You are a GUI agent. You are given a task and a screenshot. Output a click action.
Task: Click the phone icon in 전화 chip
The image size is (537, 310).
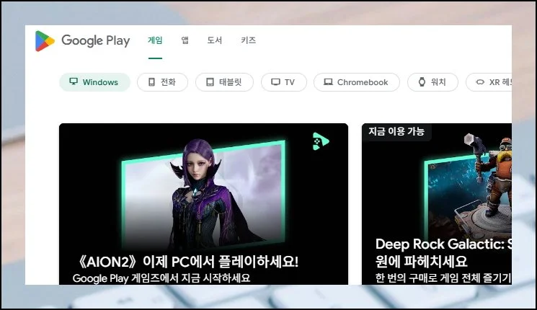click(x=151, y=82)
